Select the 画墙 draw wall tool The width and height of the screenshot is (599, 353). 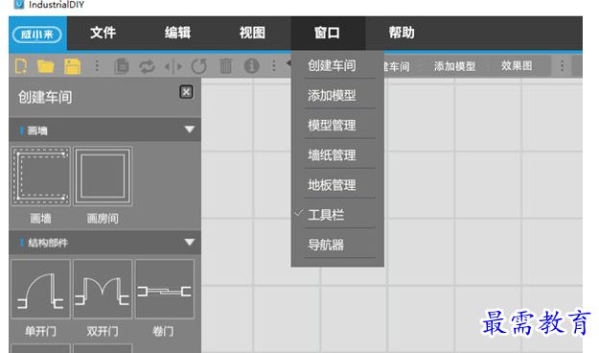[x=41, y=176]
